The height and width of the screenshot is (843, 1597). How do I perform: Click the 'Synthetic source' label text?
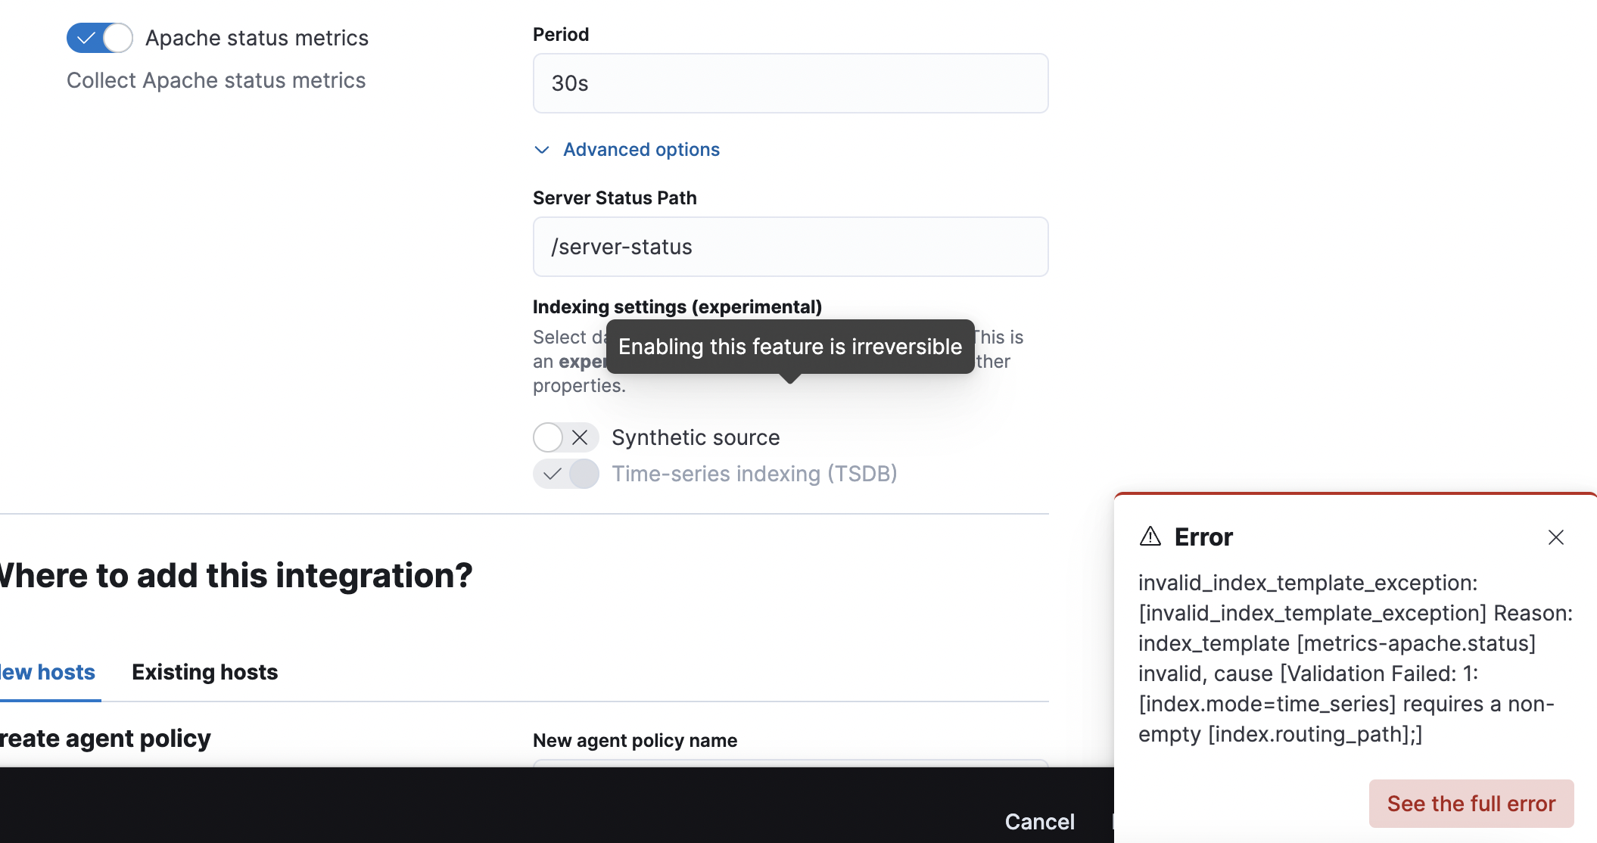click(x=695, y=437)
